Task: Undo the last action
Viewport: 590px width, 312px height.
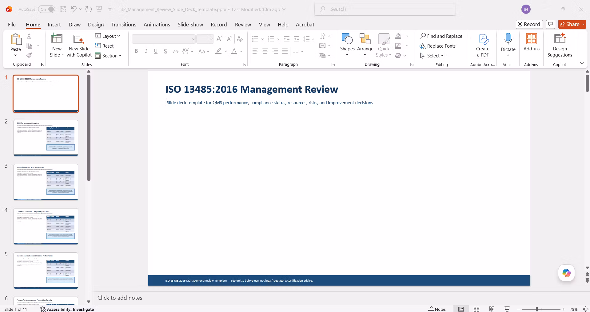Action: tap(74, 9)
